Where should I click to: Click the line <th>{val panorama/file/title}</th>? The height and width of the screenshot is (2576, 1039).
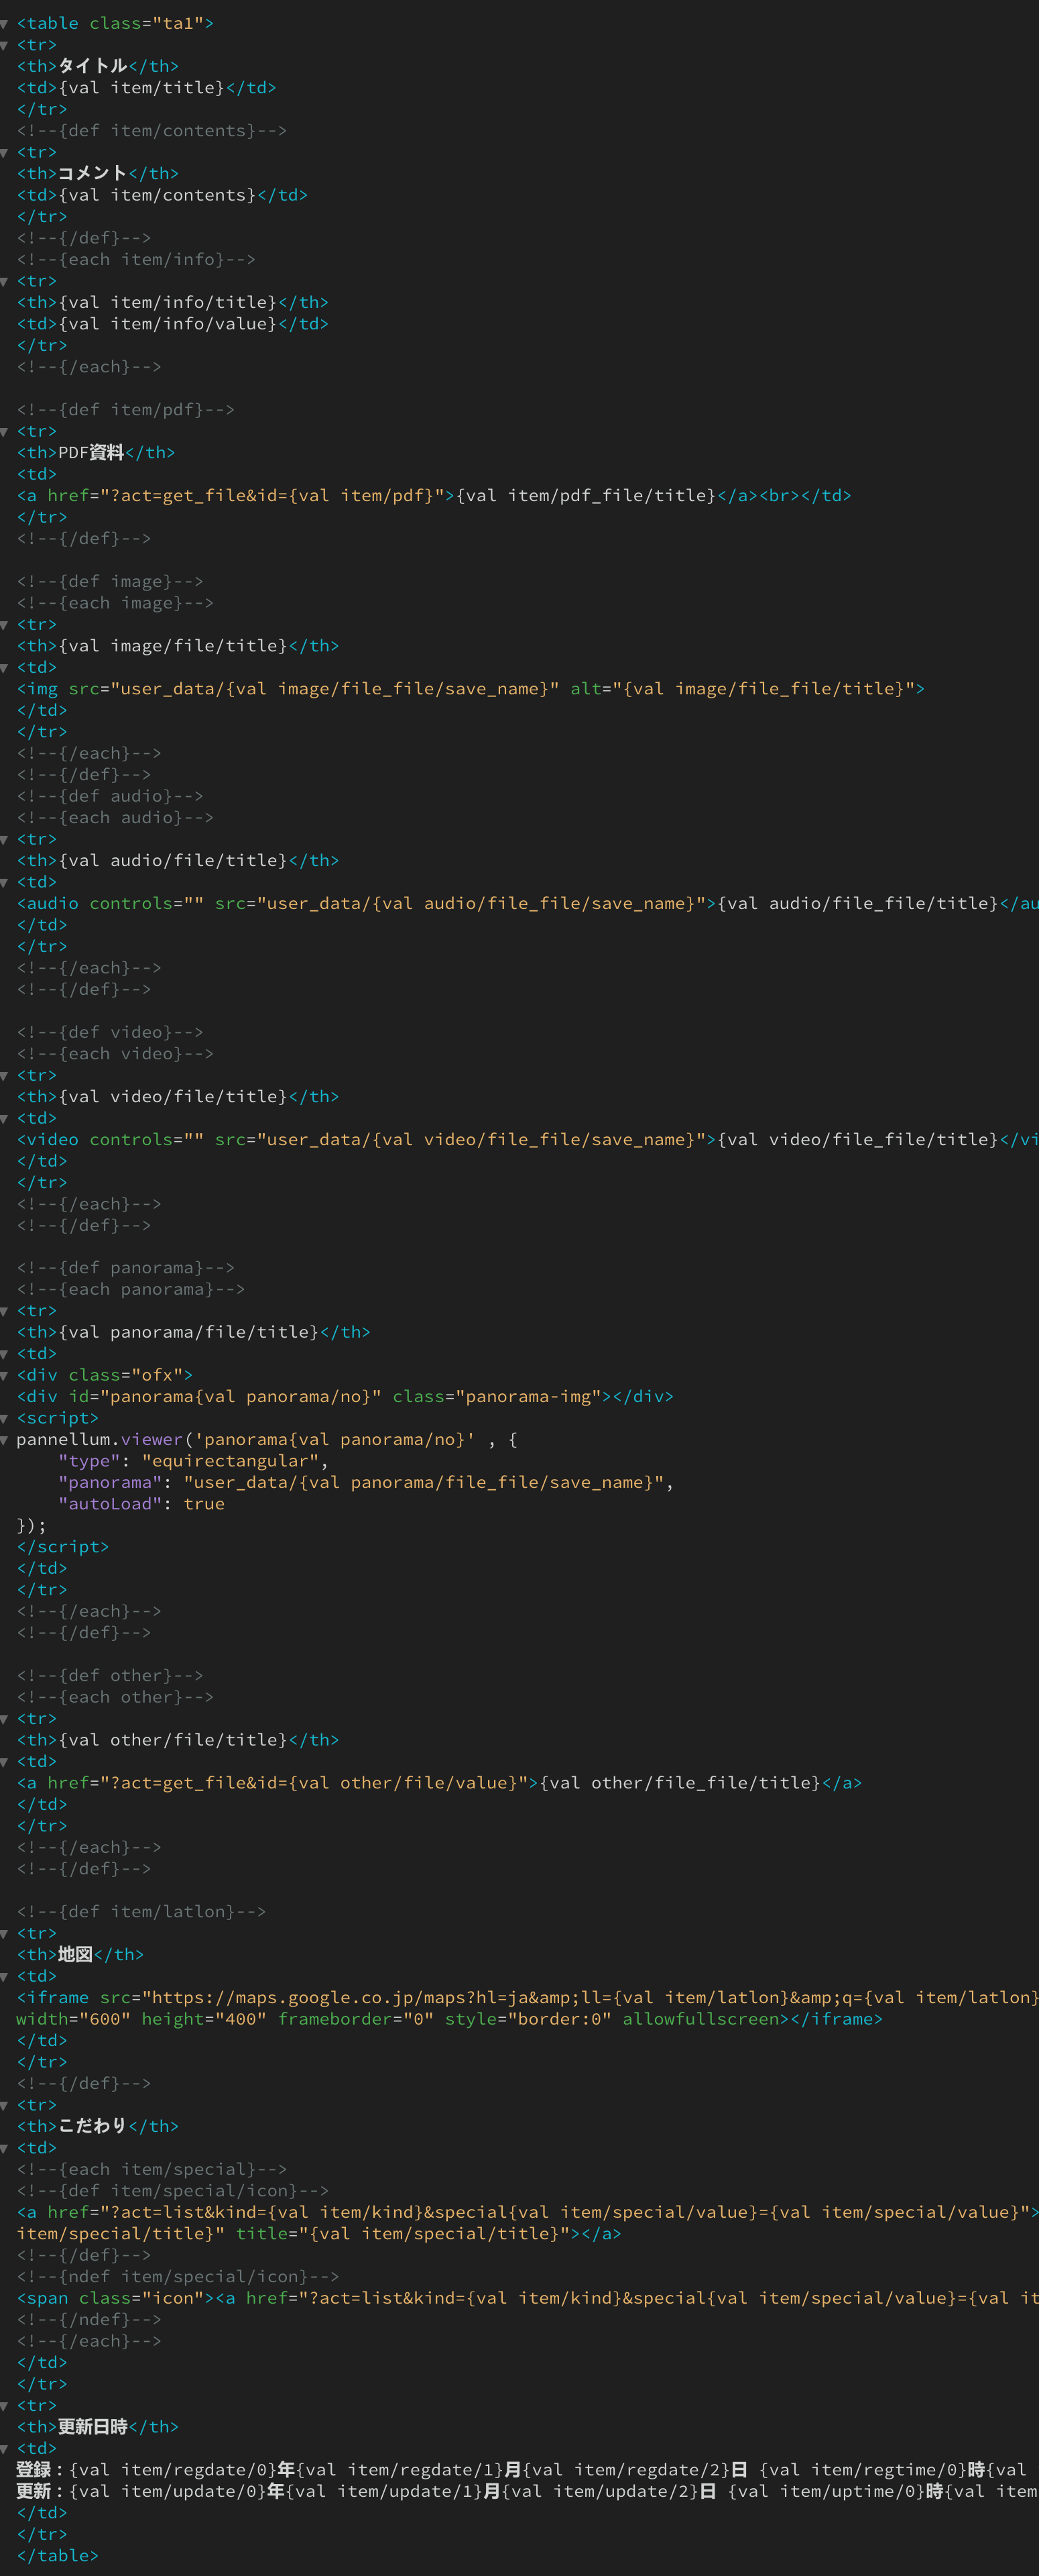(194, 1332)
